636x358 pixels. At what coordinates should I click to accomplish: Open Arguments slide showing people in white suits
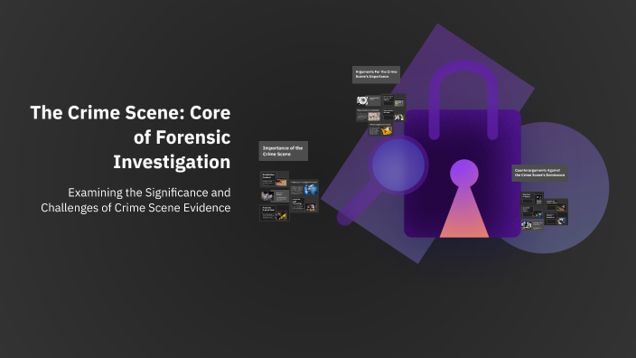coord(394,115)
